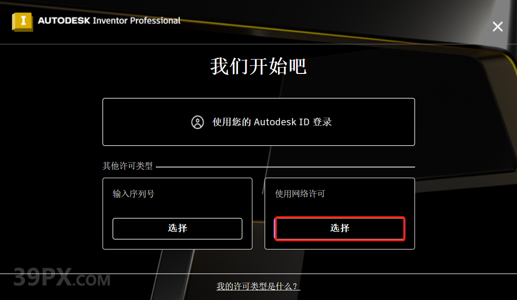
Task: Click the 使用网络许可 card title
Action: pos(300,194)
